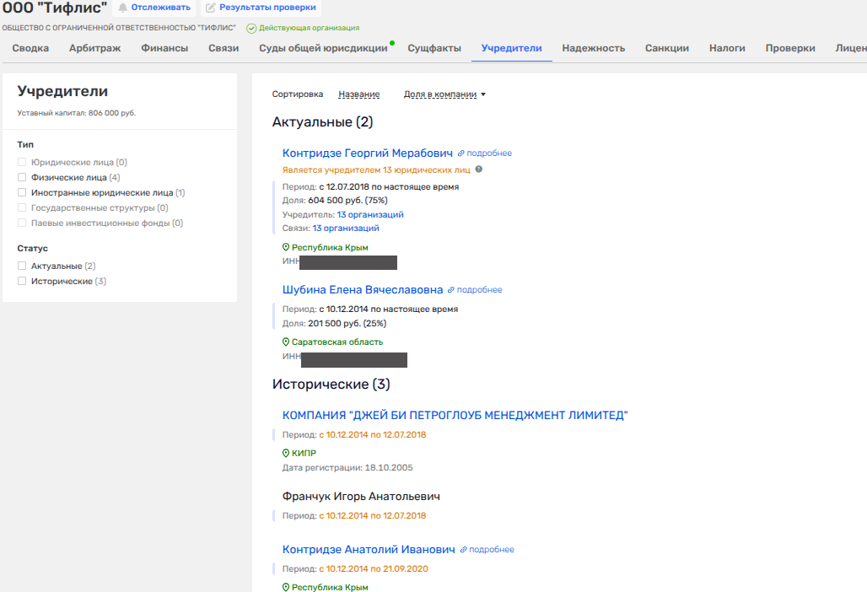Tick the Юридические лица checkbox
867x592 pixels.
(22, 162)
